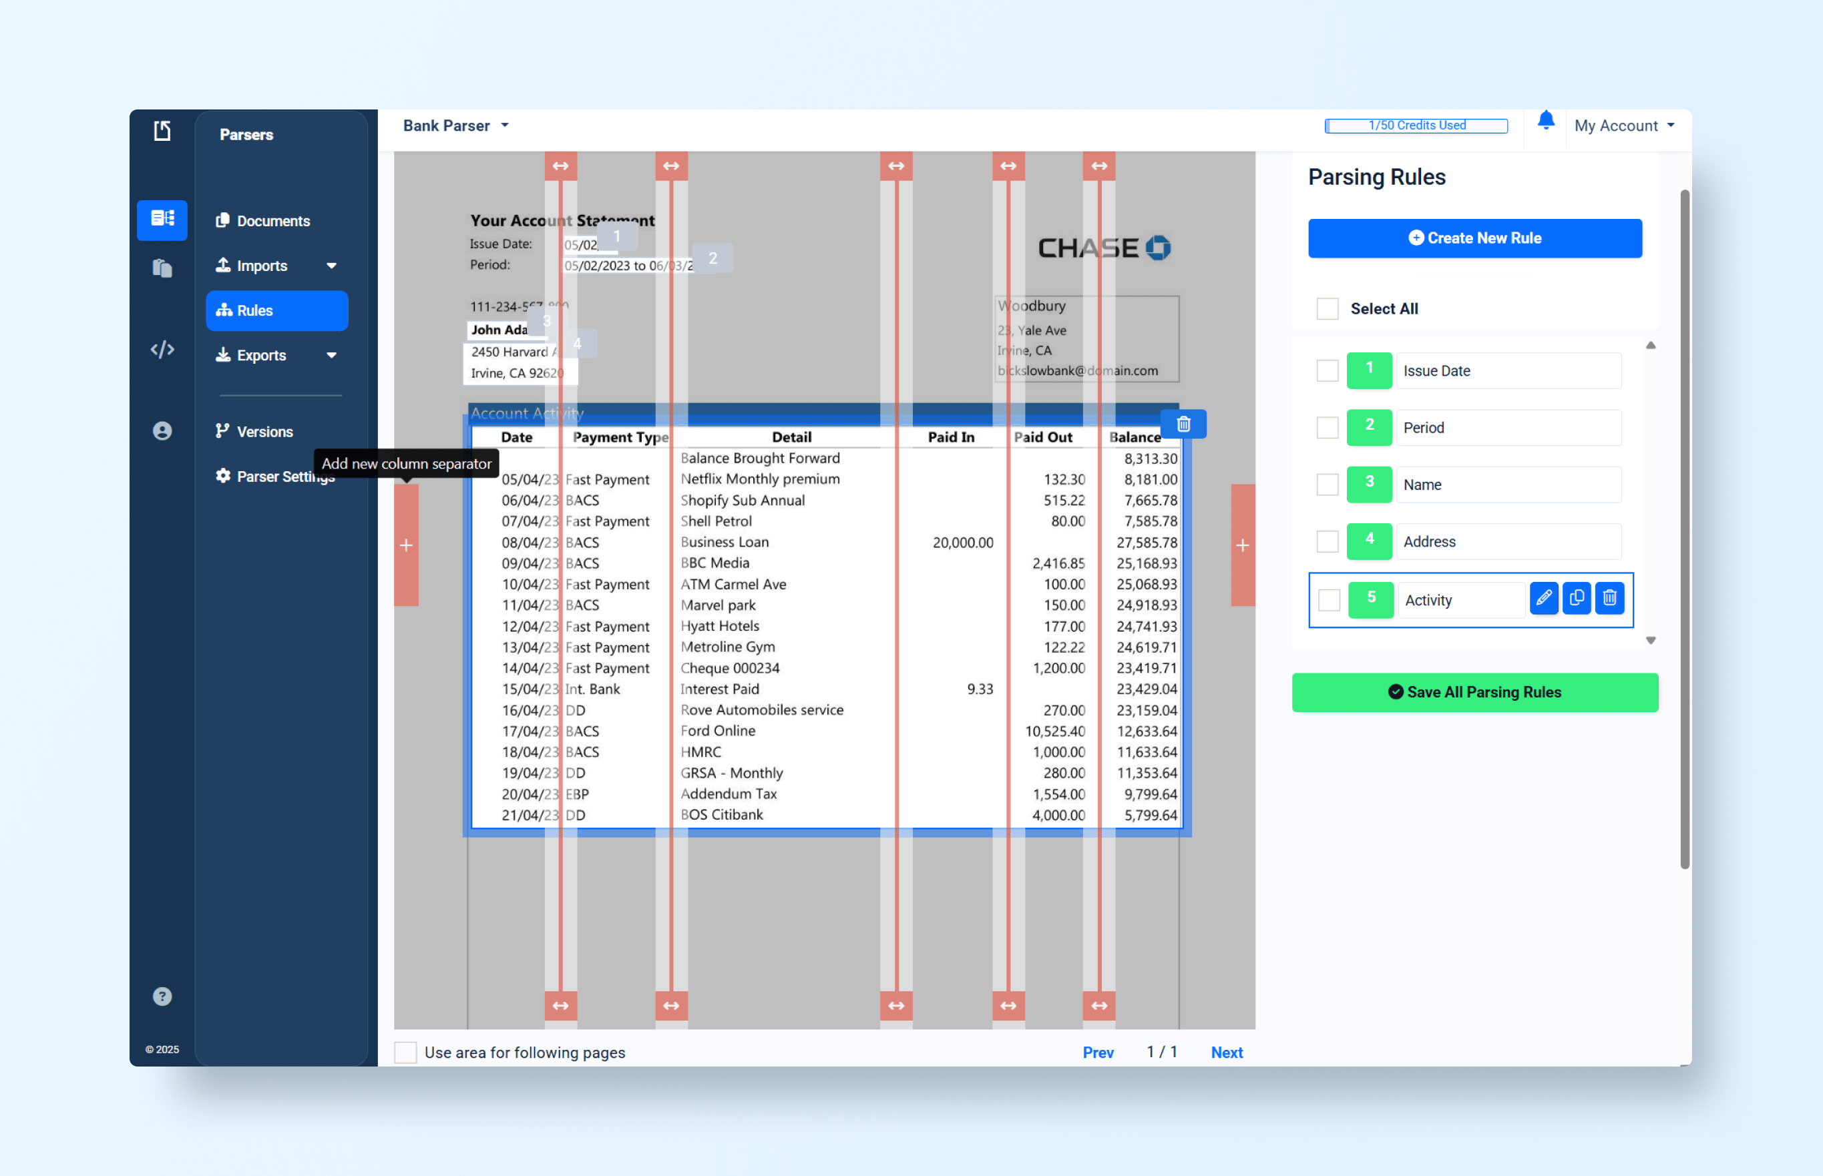The image size is (1823, 1176).
Task: Open Documents in the Parsers menu
Action: click(272, 222)
